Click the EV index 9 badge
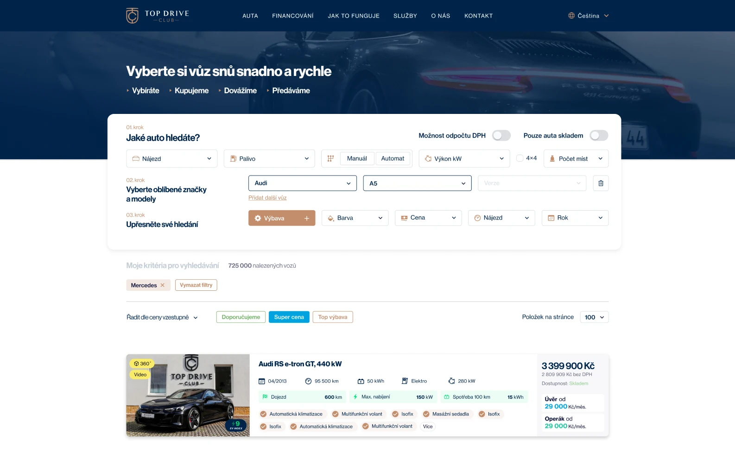The height and width of the screenshot is (452, 735). (236, 425)
